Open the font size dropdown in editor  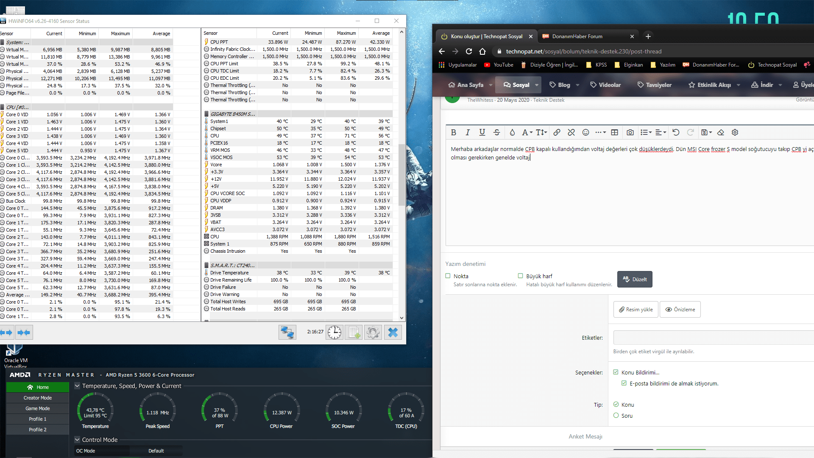541,132
